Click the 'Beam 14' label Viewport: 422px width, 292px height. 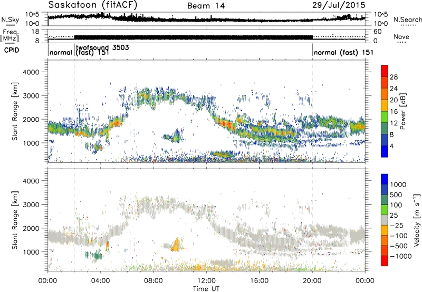(206, 6)
